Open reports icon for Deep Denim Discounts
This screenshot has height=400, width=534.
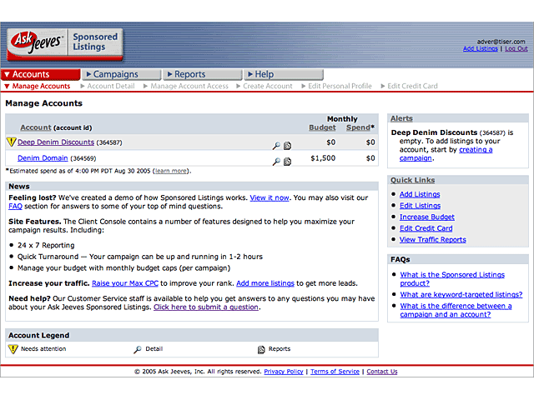pyautogui.click(x=287, y=146)
